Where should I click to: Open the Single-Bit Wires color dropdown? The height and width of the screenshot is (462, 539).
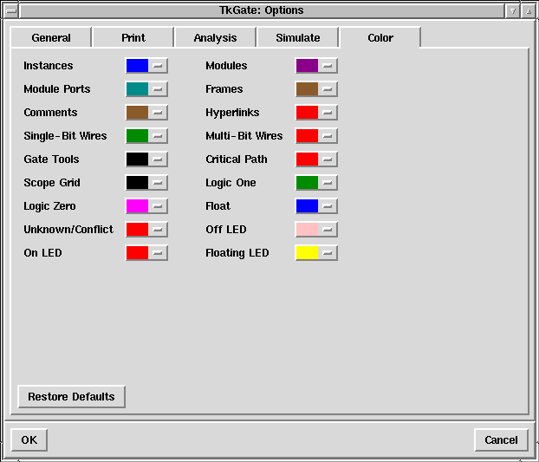click(158, 136)
